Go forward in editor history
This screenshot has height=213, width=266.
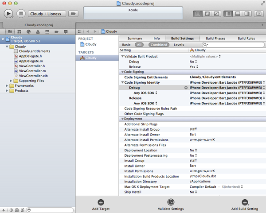pyautogui.click(x=95, y=31)
